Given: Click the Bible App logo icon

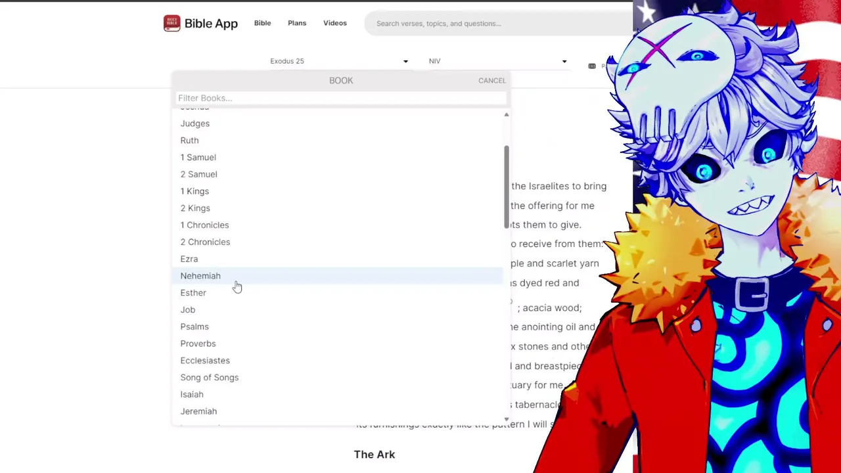Looking at the screenshot, I should pos(171,24).
